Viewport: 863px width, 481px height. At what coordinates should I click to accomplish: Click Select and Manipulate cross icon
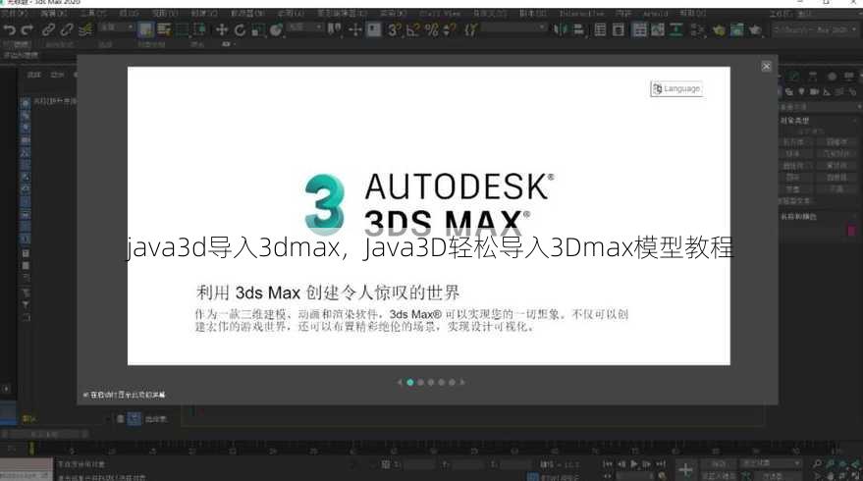click(355, 29)
